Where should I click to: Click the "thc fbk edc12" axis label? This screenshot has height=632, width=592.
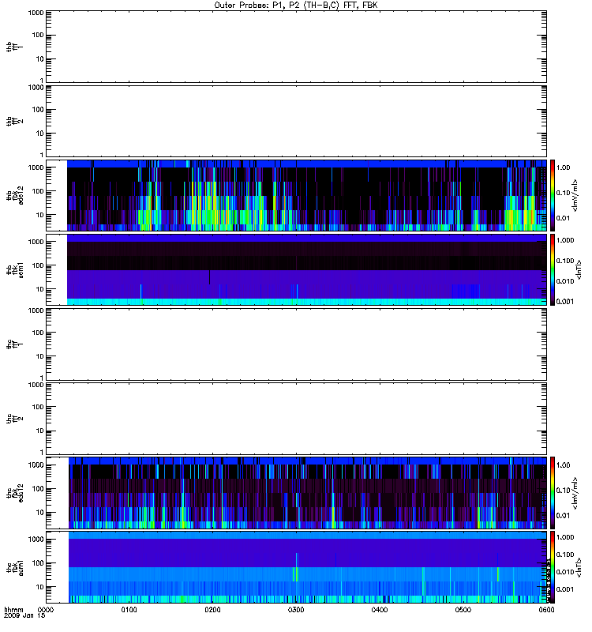tap(15, 493)
